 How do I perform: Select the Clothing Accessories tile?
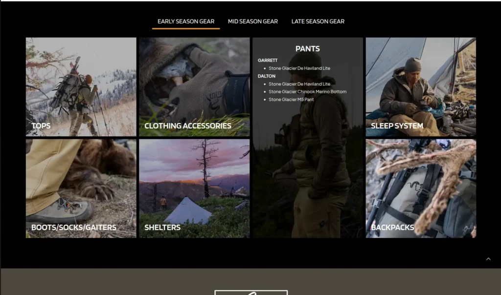click(x=194, y=87)
